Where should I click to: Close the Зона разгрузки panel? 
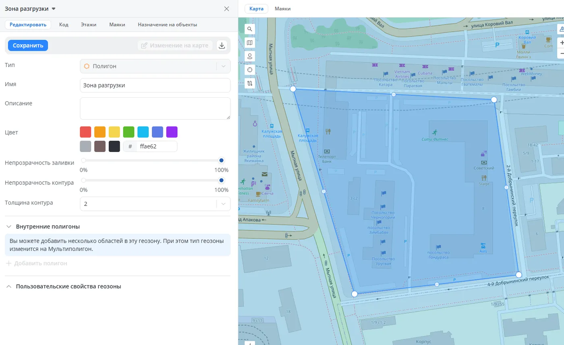click(226, 9)
